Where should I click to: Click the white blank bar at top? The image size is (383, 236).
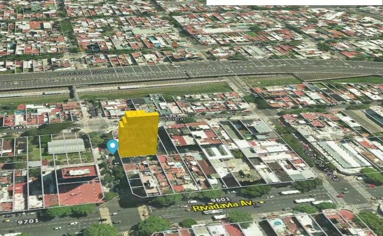pos(294,2)
